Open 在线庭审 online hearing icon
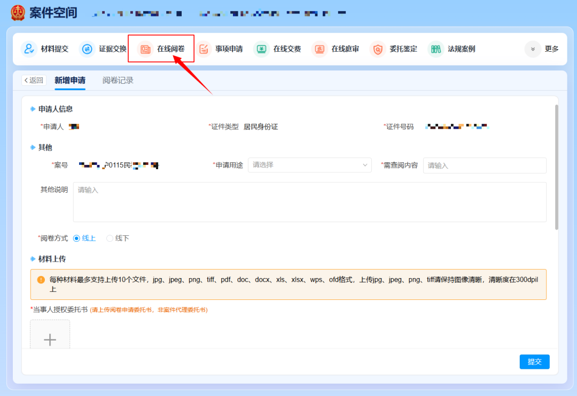Image resolution: width=577 pixels, height=396 pixels. pyautogui.click(x=319, y=49)
